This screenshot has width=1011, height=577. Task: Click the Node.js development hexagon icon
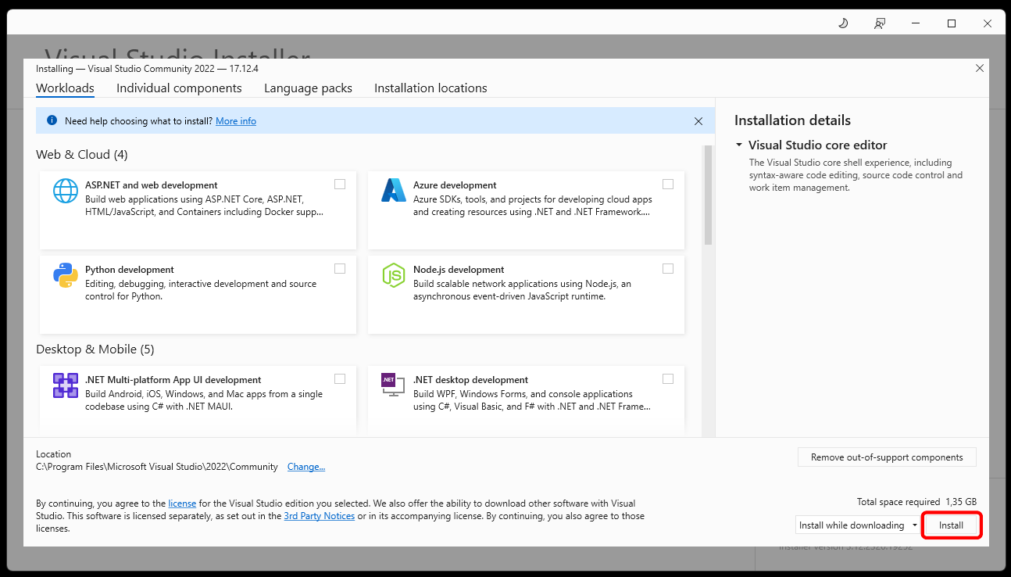(x=393, y=275)
